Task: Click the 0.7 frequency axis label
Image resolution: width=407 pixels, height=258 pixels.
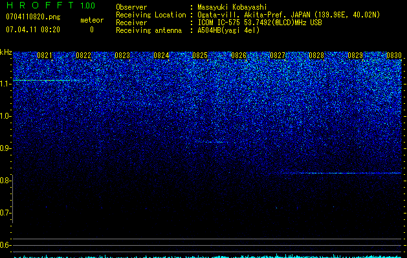Action: [x=5, y=213]
